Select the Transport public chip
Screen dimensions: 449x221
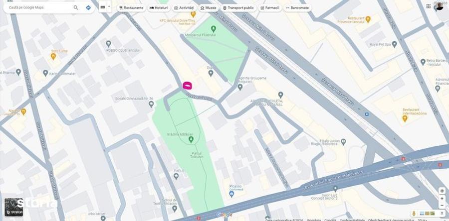(x=238, y=7)
